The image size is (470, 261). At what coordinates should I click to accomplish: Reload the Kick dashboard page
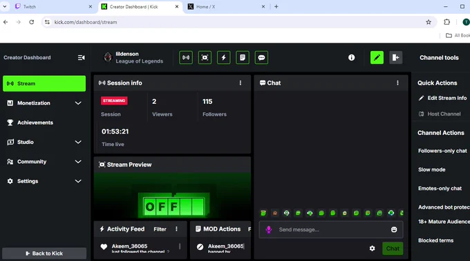tap(32, 22)
